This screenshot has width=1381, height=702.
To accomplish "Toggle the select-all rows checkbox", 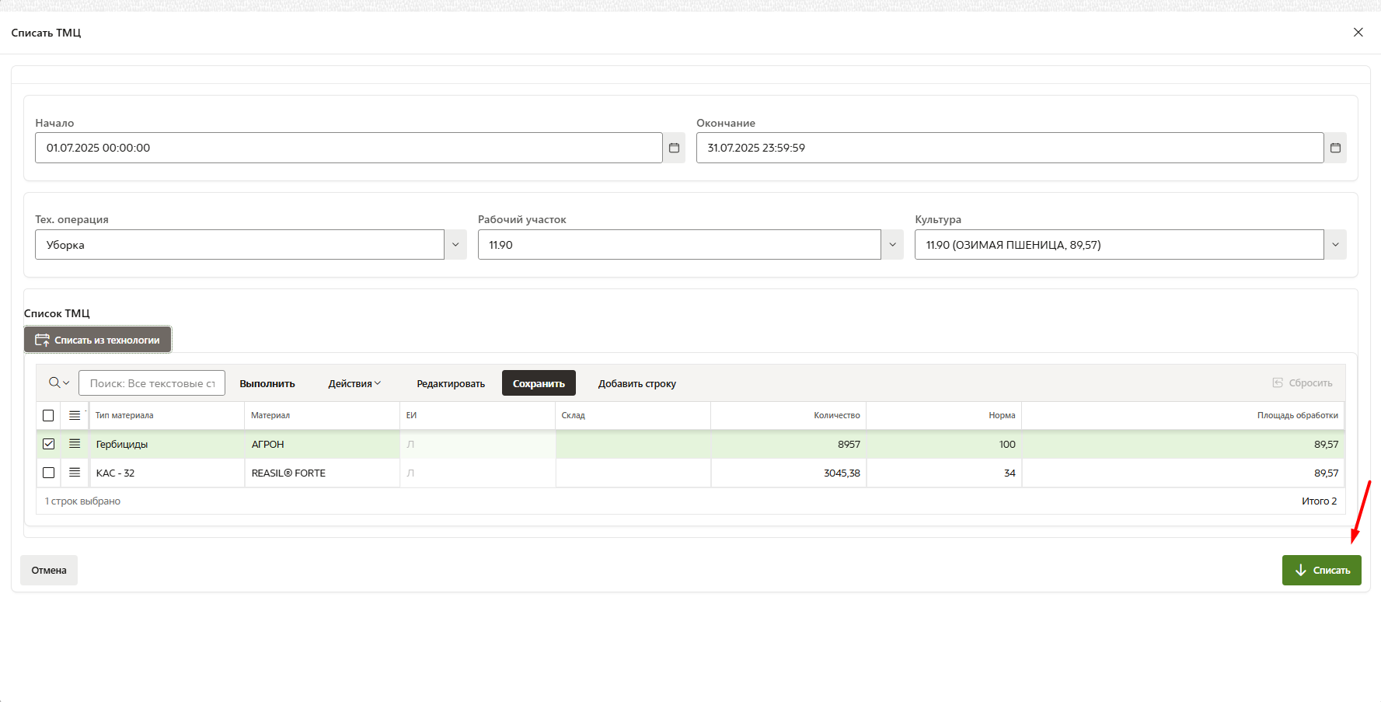I will 48,415.
